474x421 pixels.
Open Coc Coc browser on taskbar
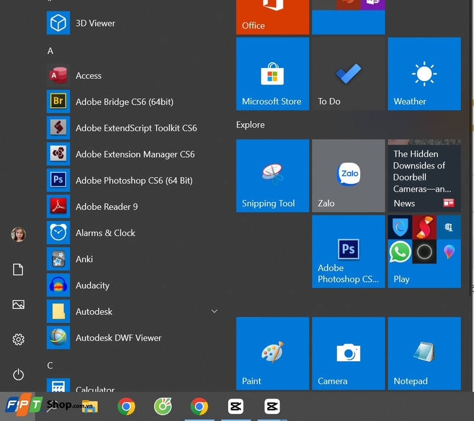[163, 407]
